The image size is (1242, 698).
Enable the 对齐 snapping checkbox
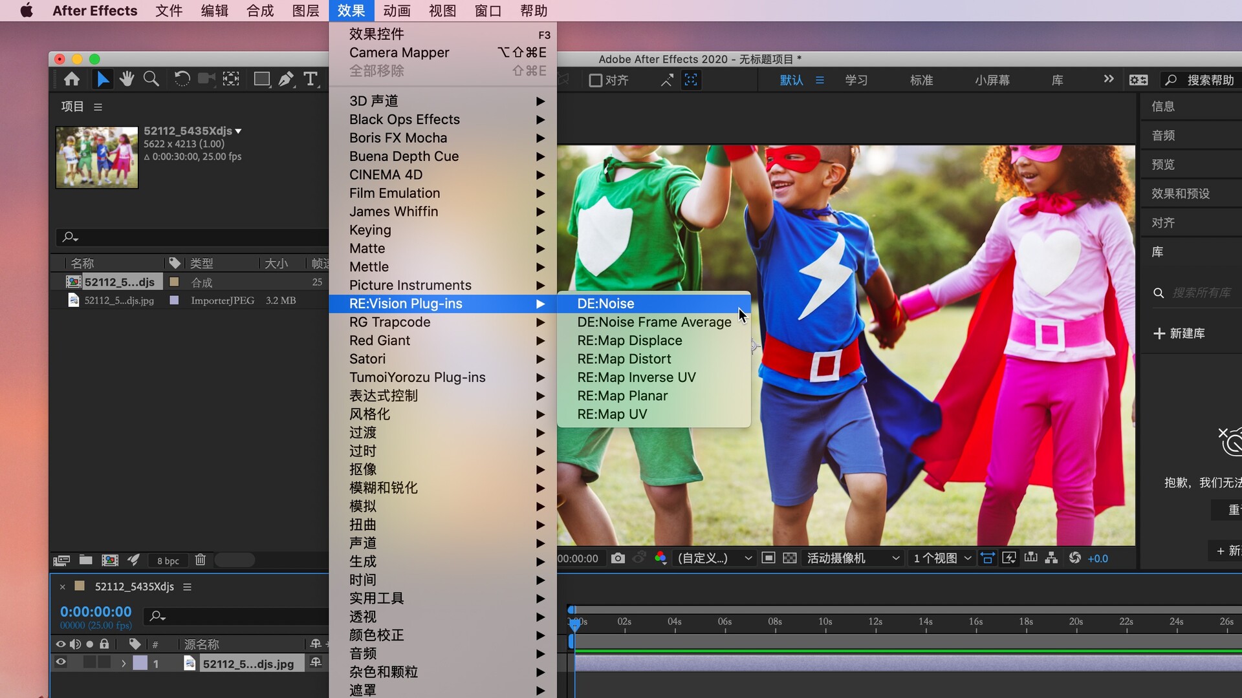[x=595, y=80]
